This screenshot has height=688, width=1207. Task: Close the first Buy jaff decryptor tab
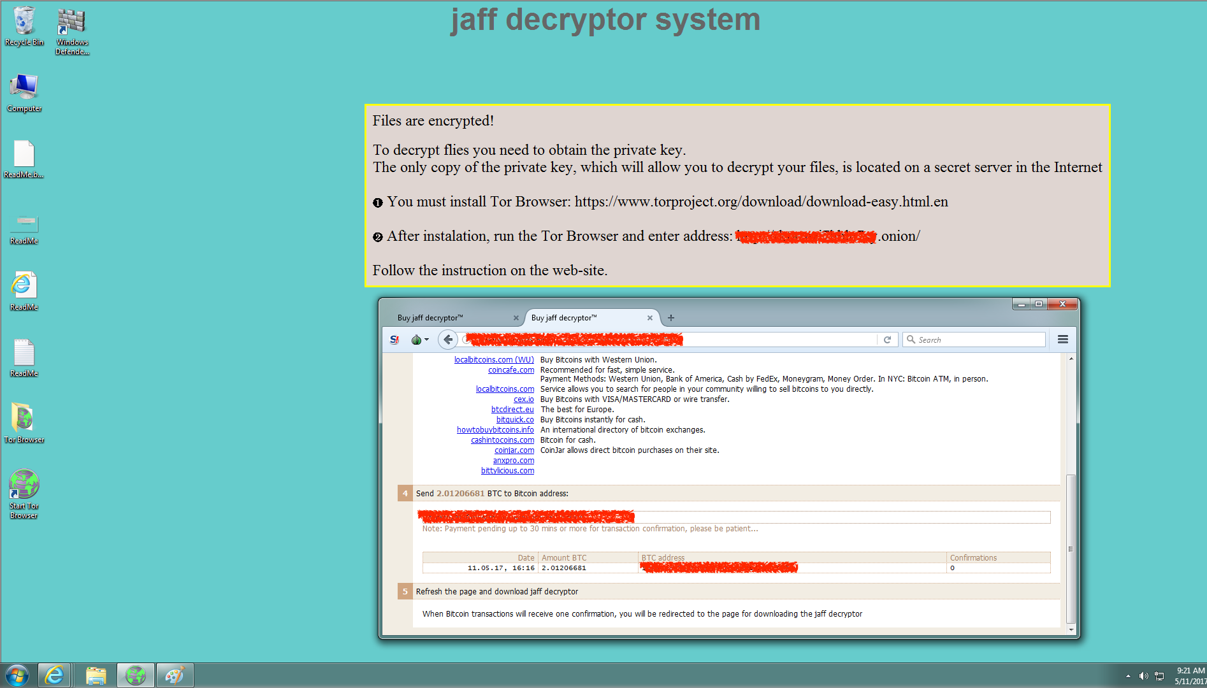click(516, 318)
